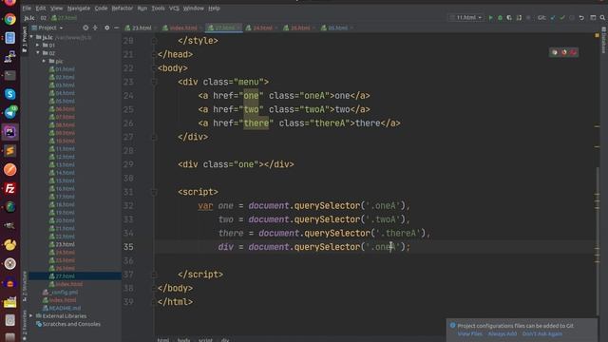
Task: Select README.md in the project tree
Action: tap(62, 308)
